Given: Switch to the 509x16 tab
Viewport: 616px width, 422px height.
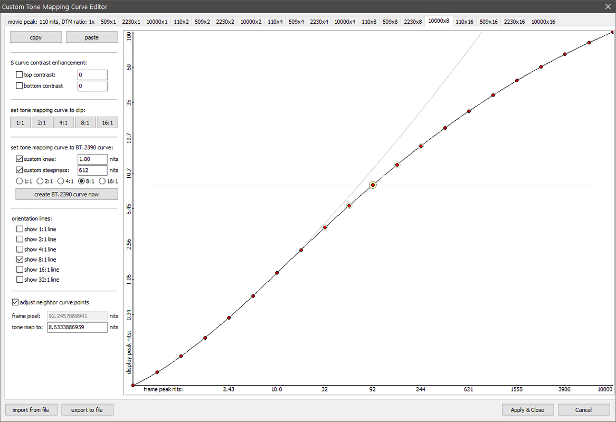Looking at the screenshot, I should tap(488, 22).
